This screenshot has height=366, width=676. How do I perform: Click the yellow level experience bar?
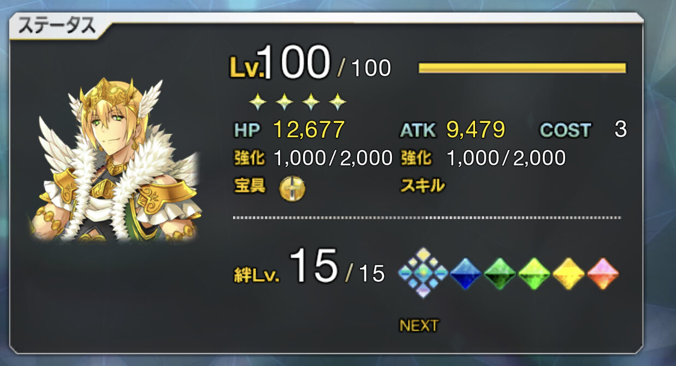click(x=522, y=68)
